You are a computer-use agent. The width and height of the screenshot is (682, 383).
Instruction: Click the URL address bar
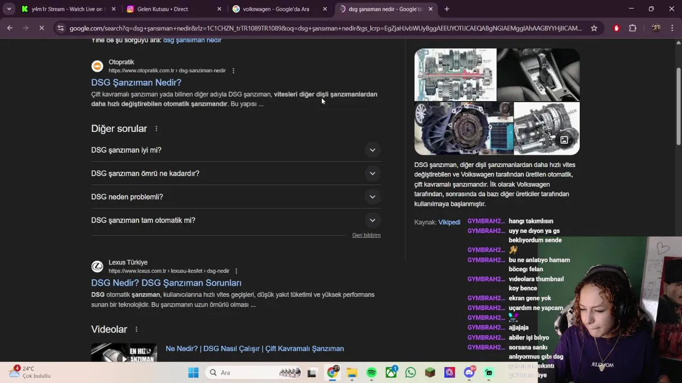[326, 28]
